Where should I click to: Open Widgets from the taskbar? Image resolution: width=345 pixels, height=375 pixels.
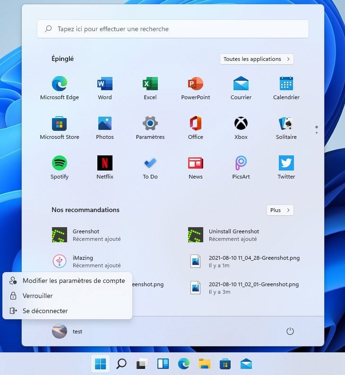coord(163,364)
